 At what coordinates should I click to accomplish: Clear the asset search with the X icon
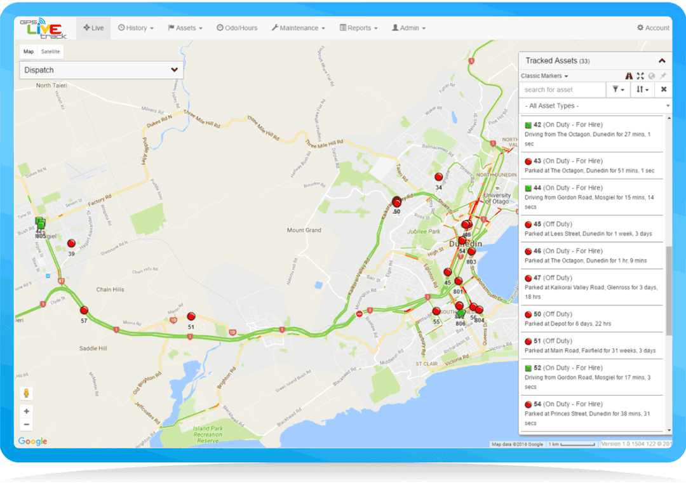tap(663, 90)
